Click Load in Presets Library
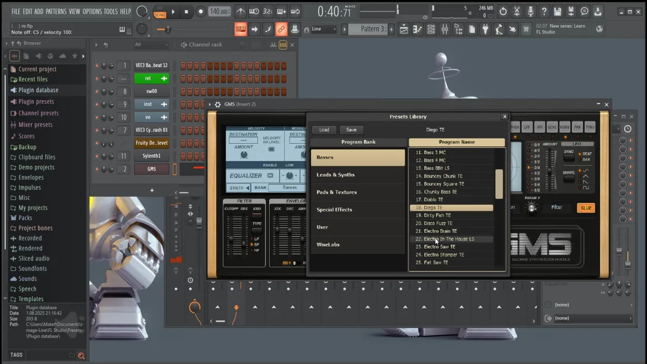647x364 pixels. [x=324, y=130]
